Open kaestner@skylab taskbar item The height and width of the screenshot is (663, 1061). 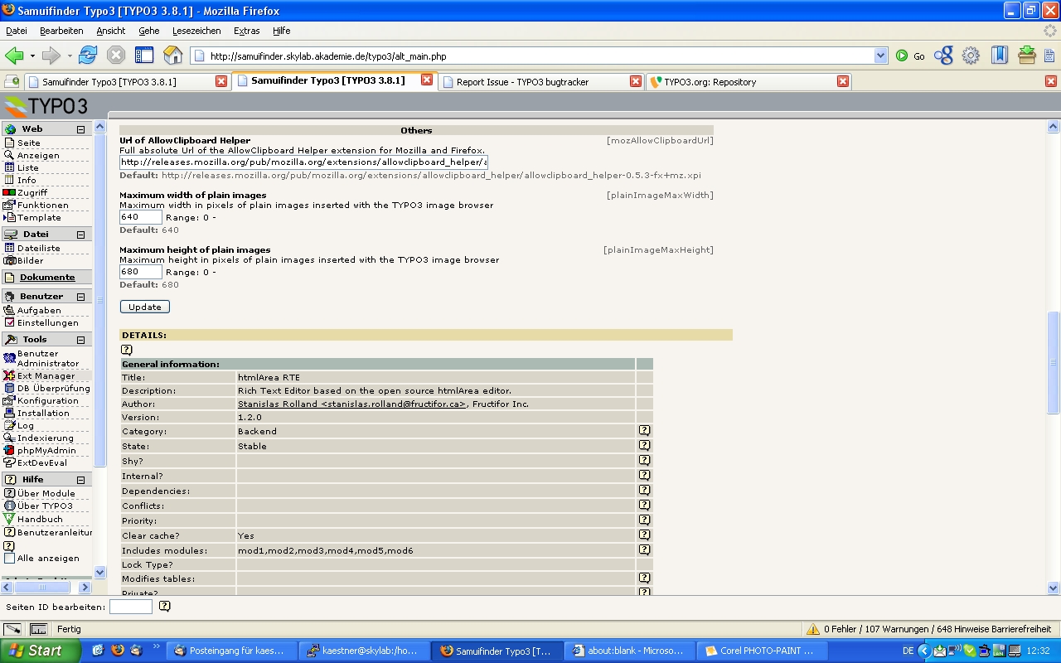click(363, 651)
